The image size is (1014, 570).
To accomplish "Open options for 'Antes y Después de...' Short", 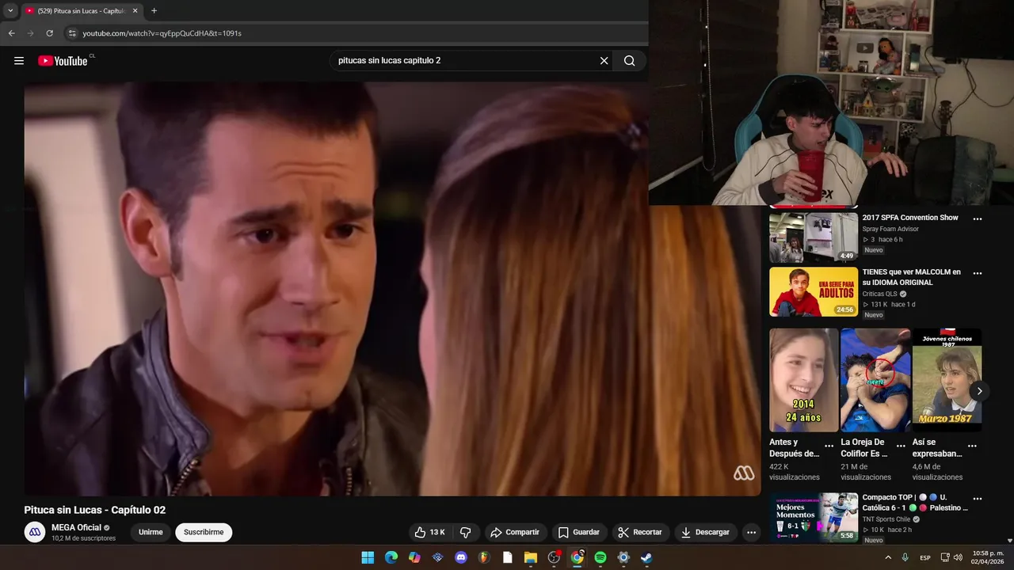I will click(x=829, y=446).
